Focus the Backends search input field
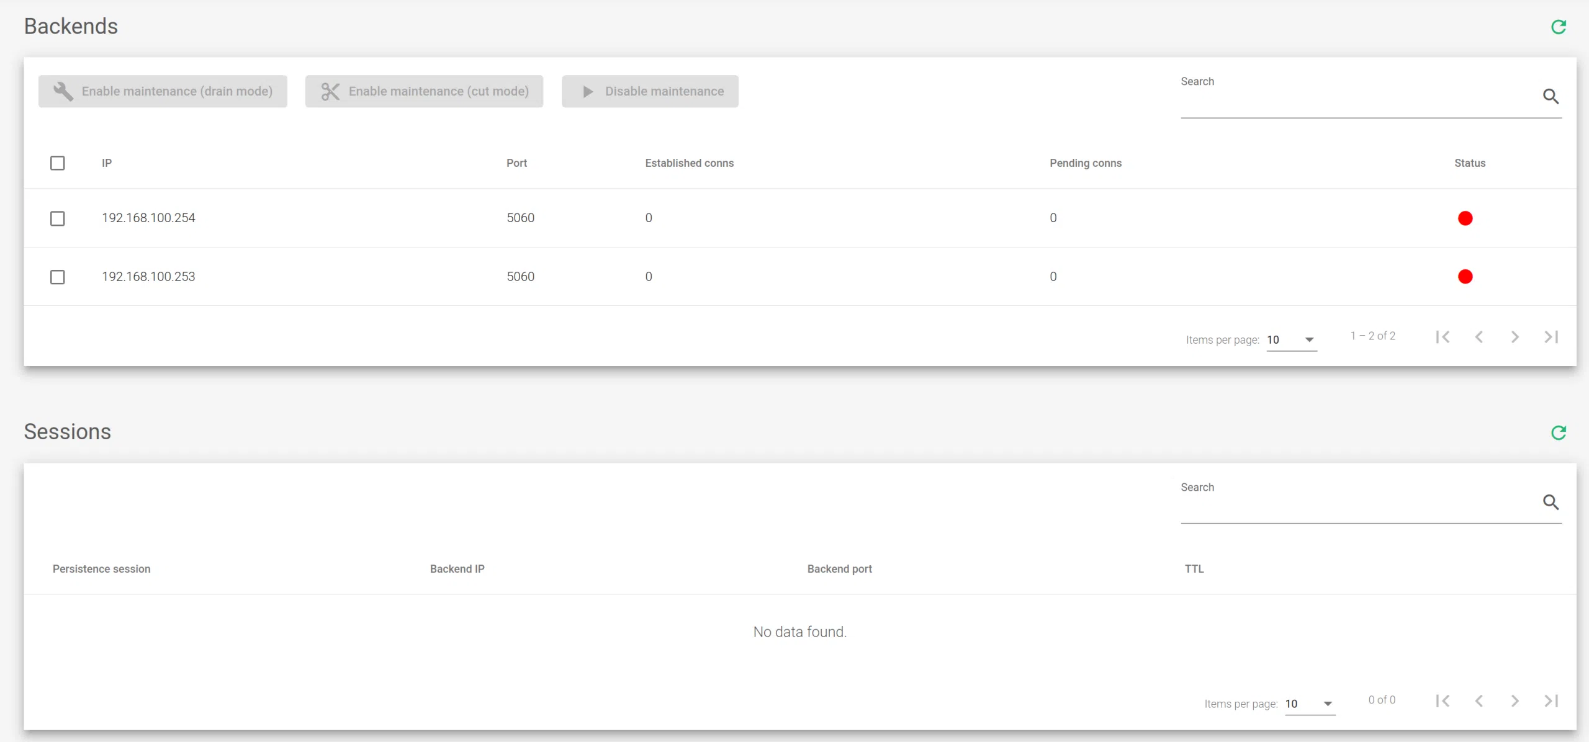Image resolution: width=1589 pixels, height=742 pixels. click(x=1359, y=102)
